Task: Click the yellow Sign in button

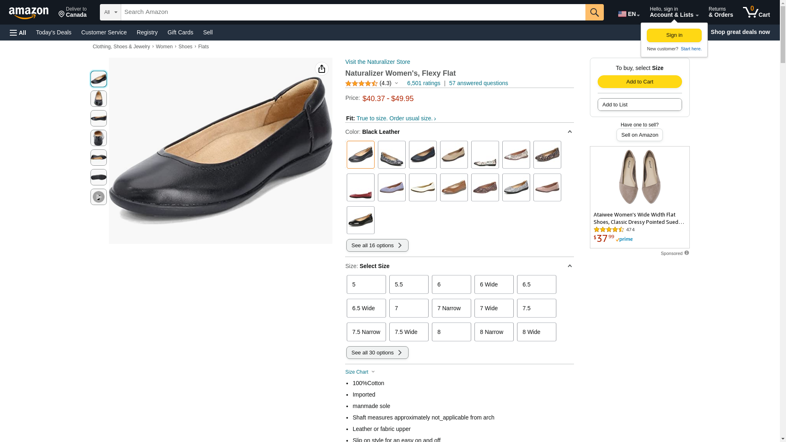Action: 674,35
